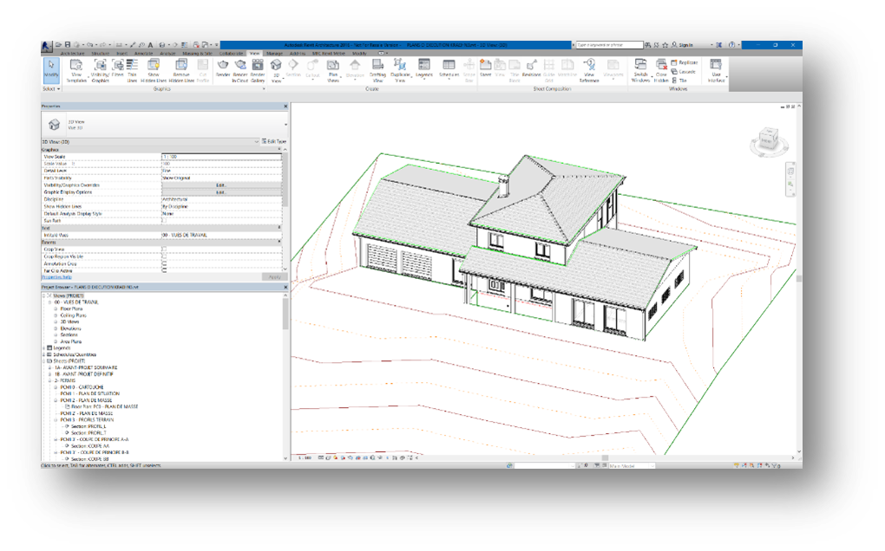
Task: Open the Architecture ribbon tab
Action: [x=71, y=54]
